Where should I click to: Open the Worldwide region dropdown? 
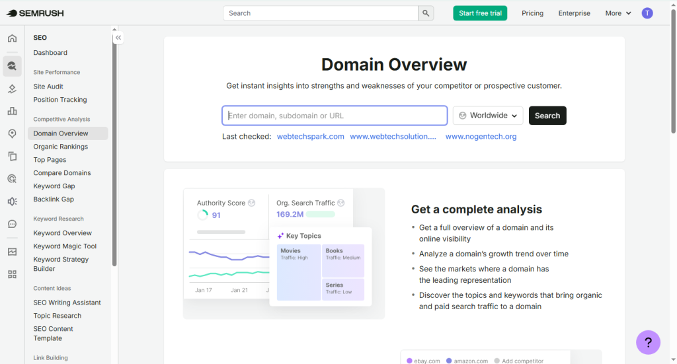click(488, 116)
